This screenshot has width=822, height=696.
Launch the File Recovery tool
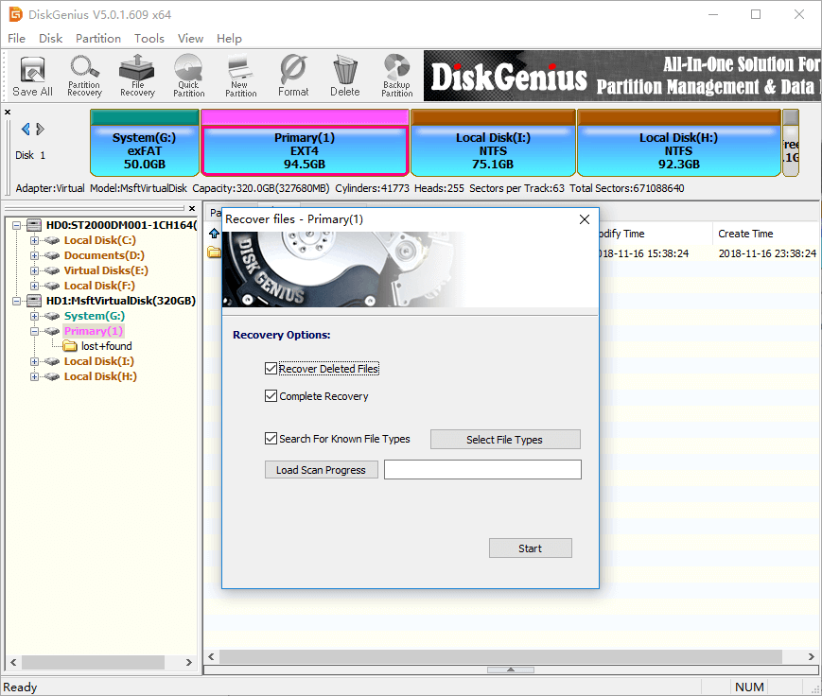click(137, 76)
